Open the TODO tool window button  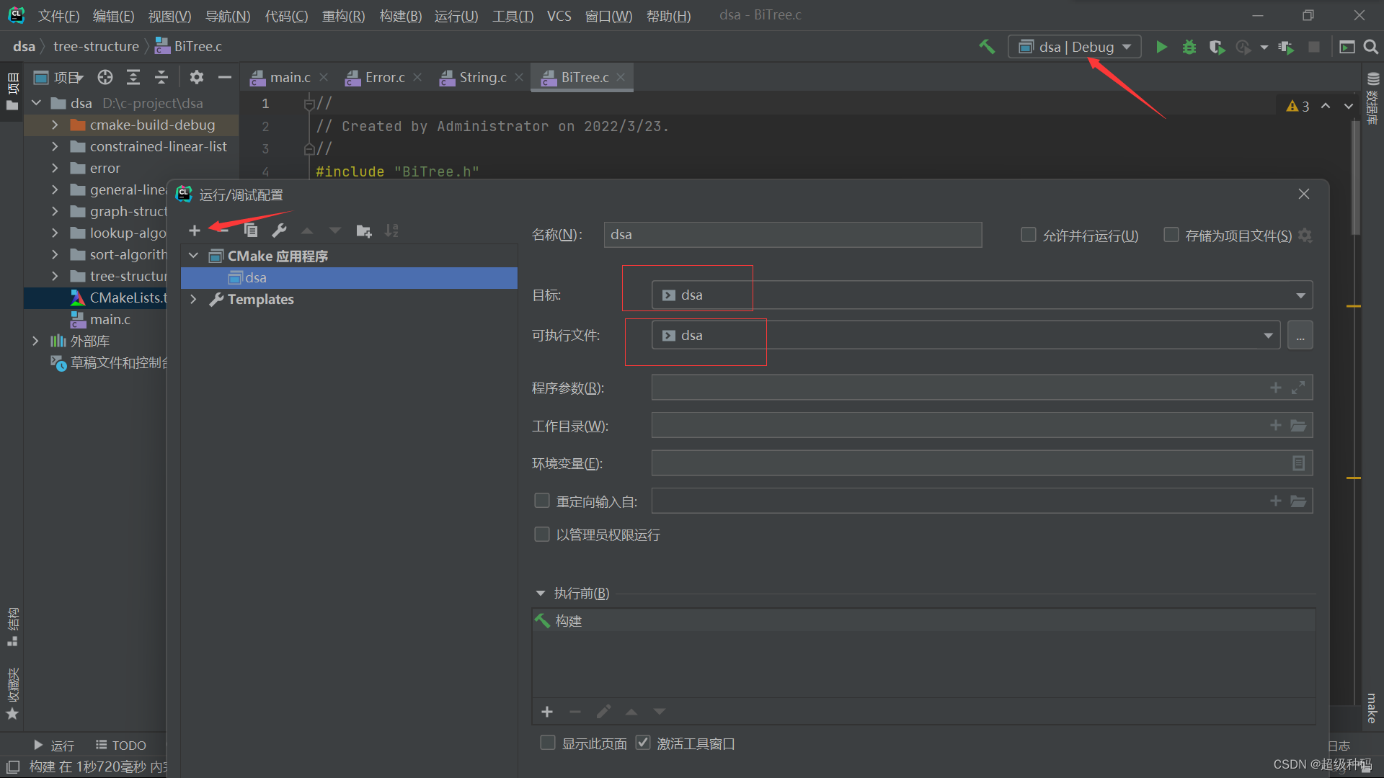[121, 746]
